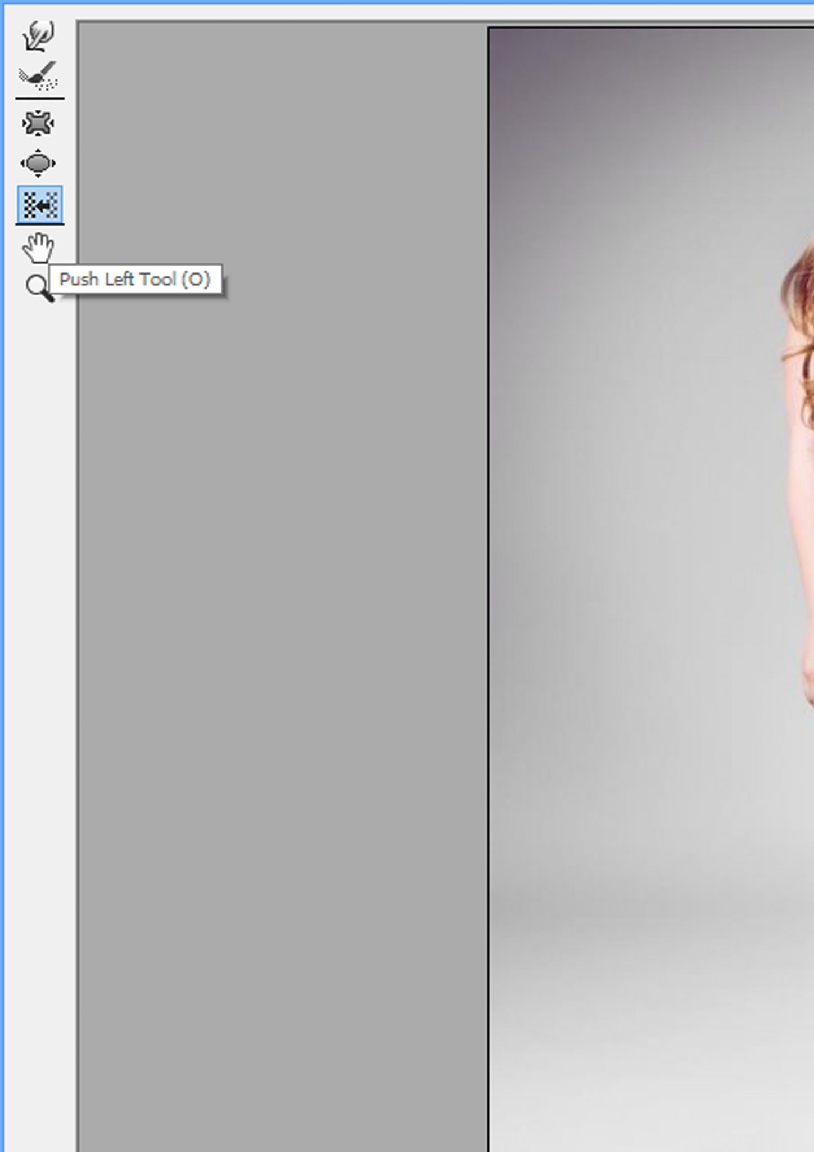The image size is (814, 1152).
Task: Choose the Pucker tool
Action: pyautogui.click(x=38, y=124)
